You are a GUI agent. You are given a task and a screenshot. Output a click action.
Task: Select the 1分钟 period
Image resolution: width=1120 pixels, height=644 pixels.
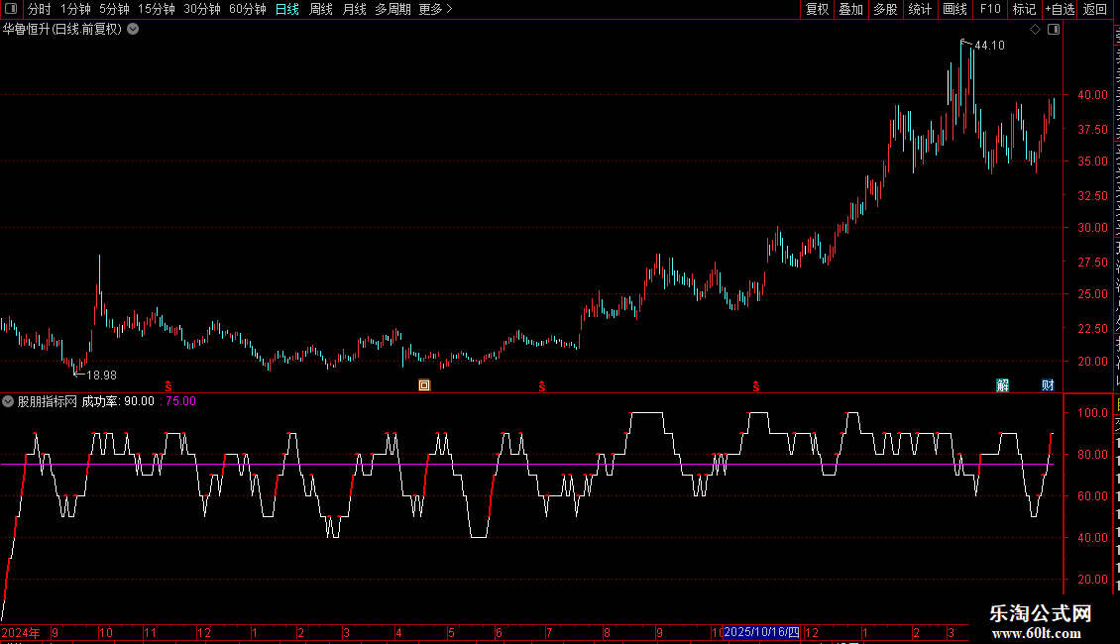(x=75, y=9)
